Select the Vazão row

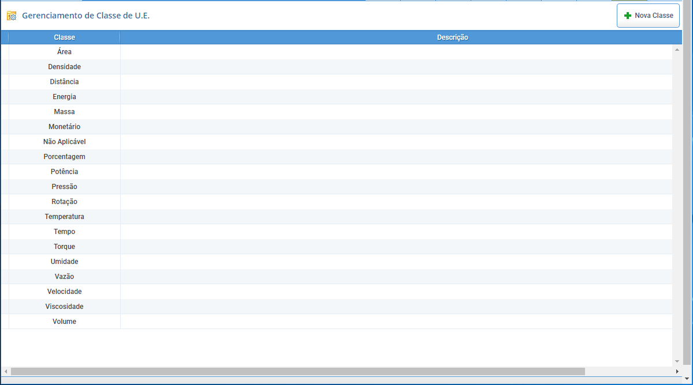337,277
